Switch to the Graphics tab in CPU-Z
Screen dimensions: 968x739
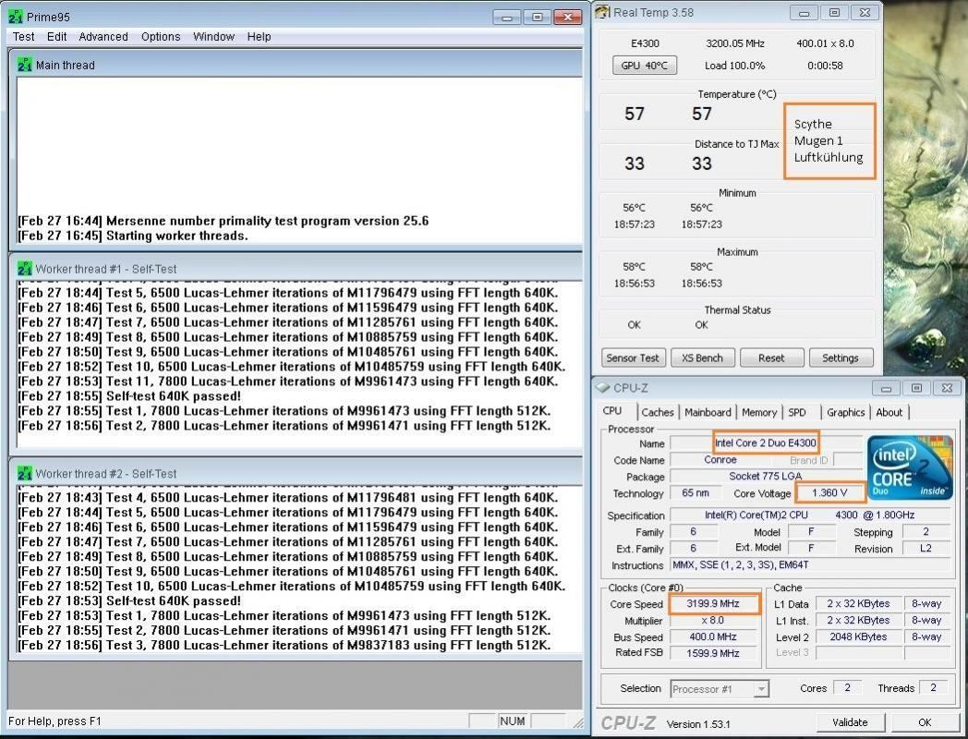[x=845, y=412]
